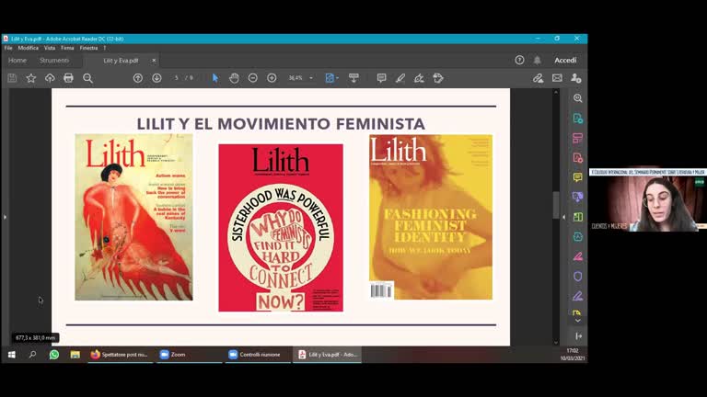Image resolution: width=707 pixels, height=397 pixels.
Task: Add a comment with sticky note icon
Action: point(381,78)
